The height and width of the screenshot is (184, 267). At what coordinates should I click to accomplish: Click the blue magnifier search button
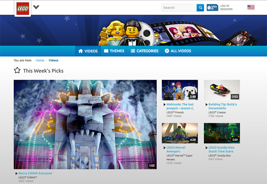(x=200, y=8)
